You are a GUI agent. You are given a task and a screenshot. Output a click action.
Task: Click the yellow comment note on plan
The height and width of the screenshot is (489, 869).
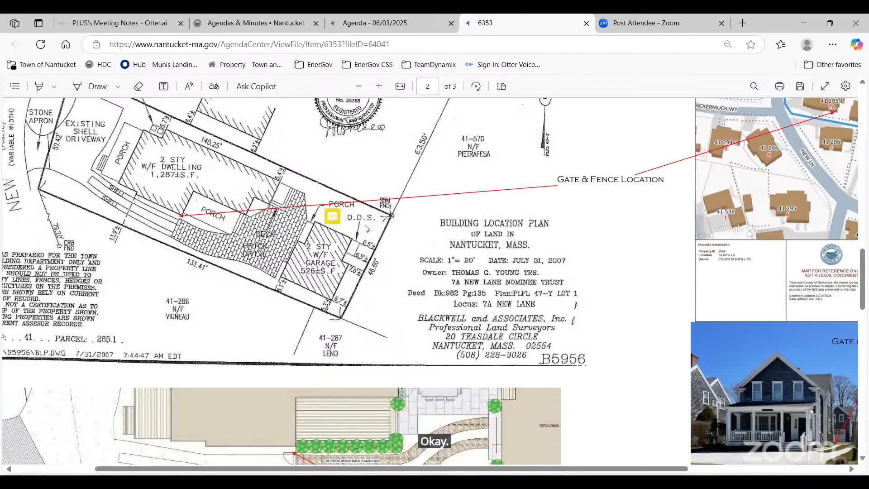(333, 216)
